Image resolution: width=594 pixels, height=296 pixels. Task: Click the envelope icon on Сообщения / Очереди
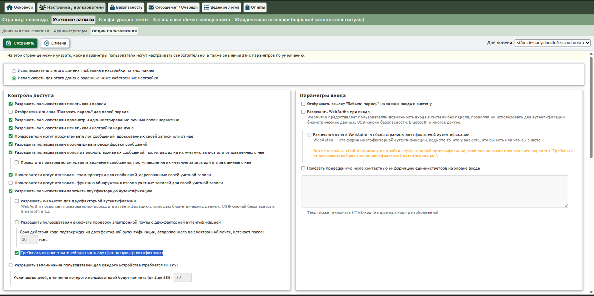tap(151, 8)
